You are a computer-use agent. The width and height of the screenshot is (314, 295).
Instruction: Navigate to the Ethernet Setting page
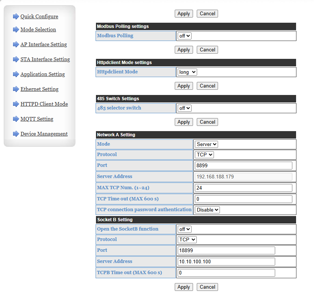coord(39,89)
